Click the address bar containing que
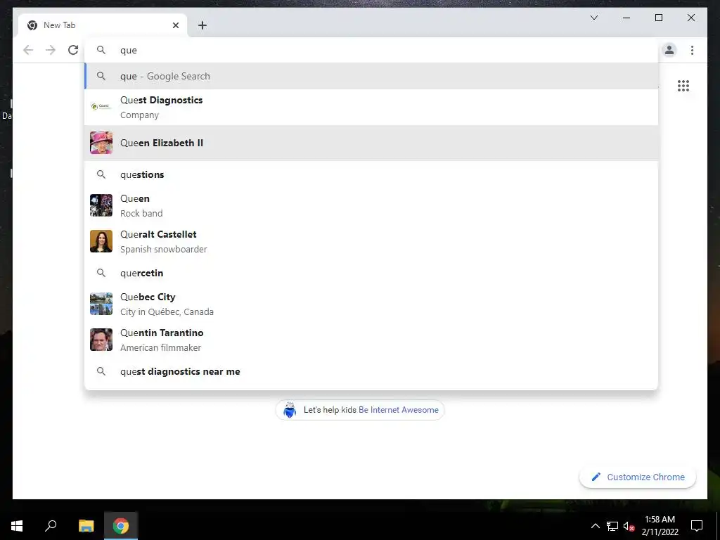This screenshot has height=540, width=720. [371, 50]
